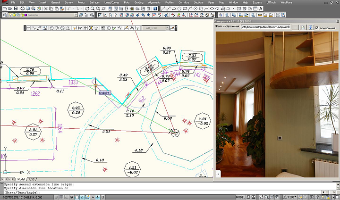Open the LMTools menu

pyautogui.click(x=271, y=3)
